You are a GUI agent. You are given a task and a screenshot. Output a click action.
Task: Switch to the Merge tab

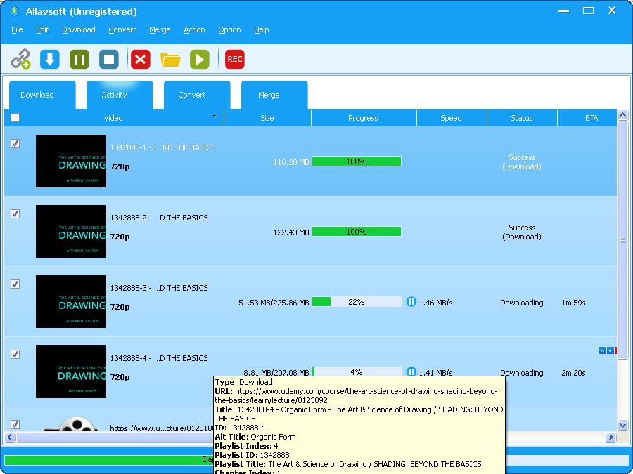(x=274, y=95)
